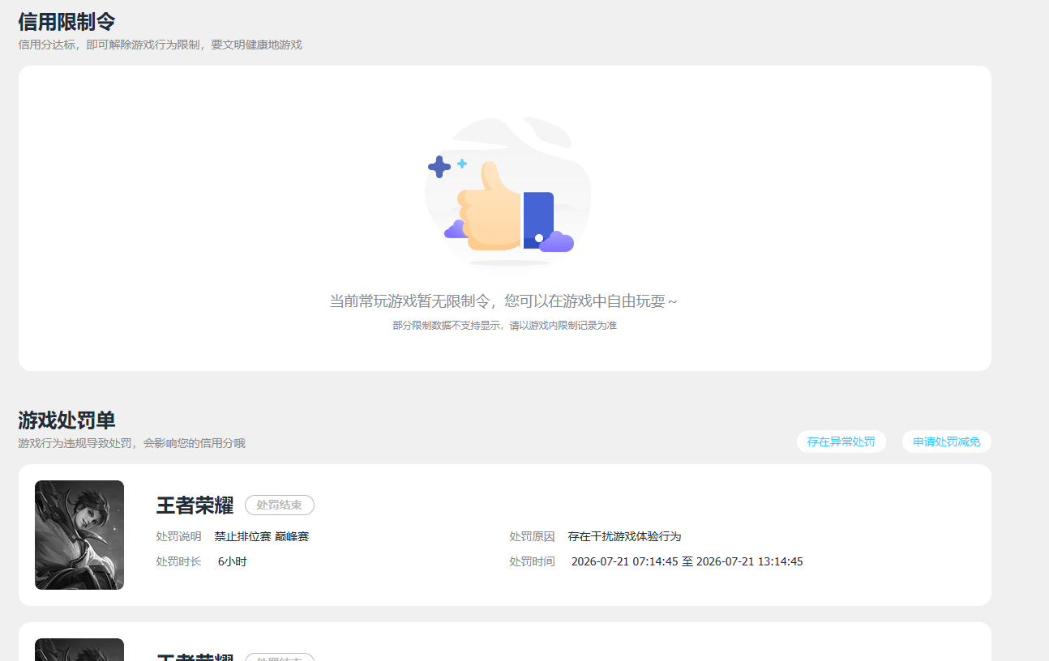Viewport: 1049px width, 661px height.
Task: Click the 王者荣耀 hero thumbnail in first penalty card
Action: (x=79, y=535)
